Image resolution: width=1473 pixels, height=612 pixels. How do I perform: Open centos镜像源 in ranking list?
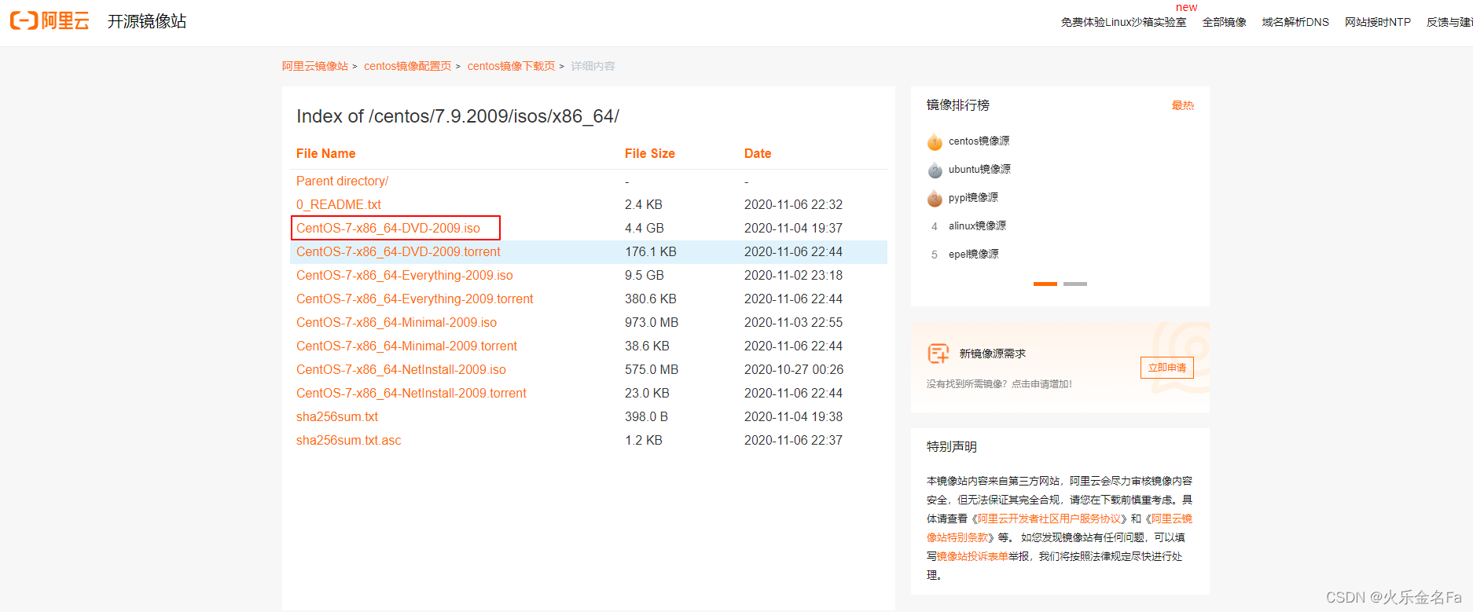pyautogui.click(x=979, y=141)
